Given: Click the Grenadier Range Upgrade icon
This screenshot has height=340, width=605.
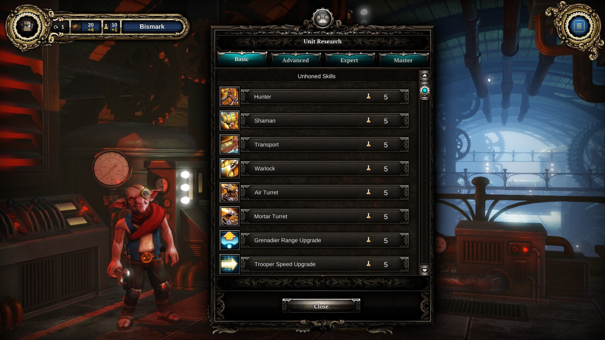Looking at the screenshot, I should pyautogui.click(x=229, y=240).
